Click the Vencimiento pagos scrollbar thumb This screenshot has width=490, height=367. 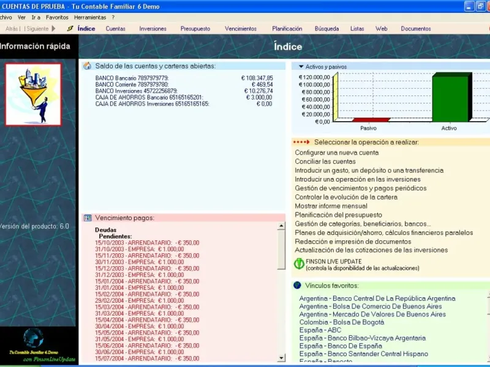click(281, 250)
